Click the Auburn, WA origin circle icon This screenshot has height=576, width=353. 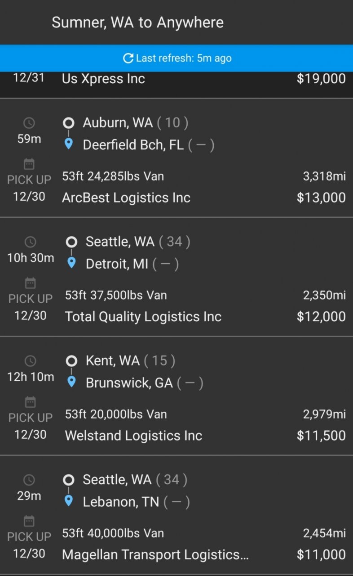[68, 122]
